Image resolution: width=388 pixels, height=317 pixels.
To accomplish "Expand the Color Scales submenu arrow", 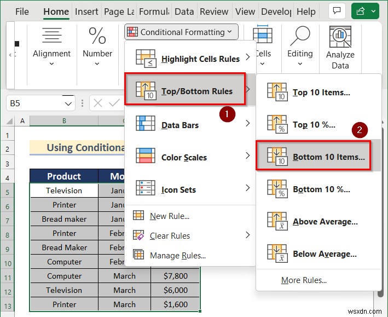I will tap(247, 155).
